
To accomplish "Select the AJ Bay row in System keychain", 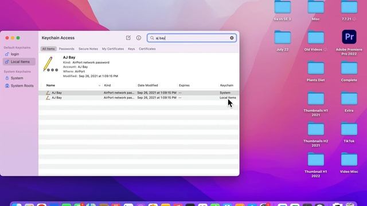I will point(139,93).
